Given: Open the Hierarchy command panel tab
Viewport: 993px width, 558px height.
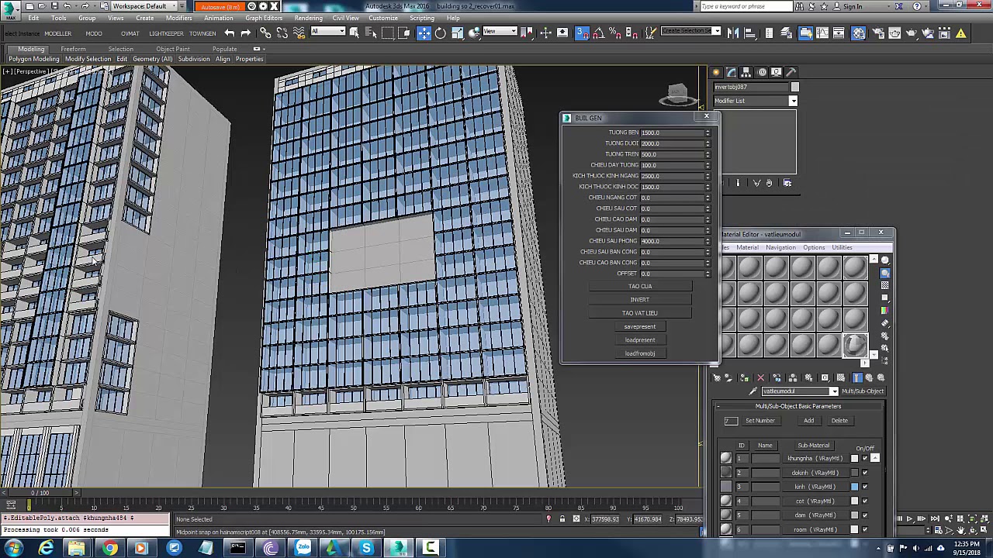Looking at the screenshot, I should 746,72.
